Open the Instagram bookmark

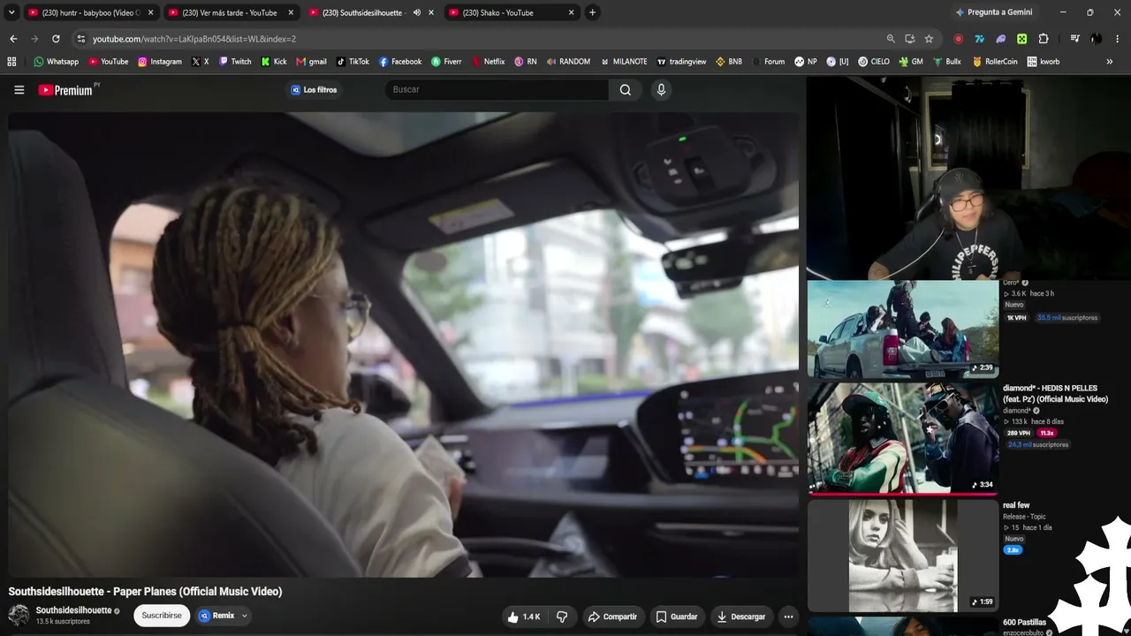pyautogui.click(x=160, y=62)
